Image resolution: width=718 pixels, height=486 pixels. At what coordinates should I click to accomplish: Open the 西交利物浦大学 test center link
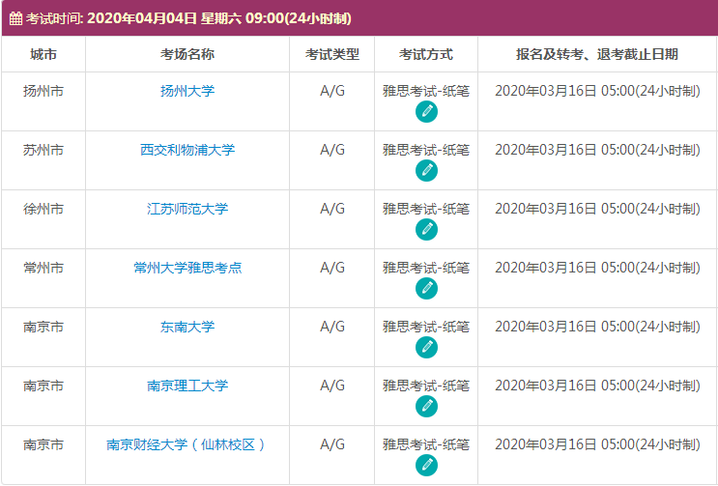point(187,150)
